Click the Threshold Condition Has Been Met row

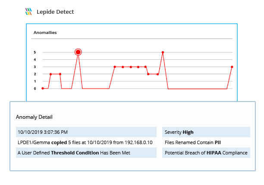point(86,153)
